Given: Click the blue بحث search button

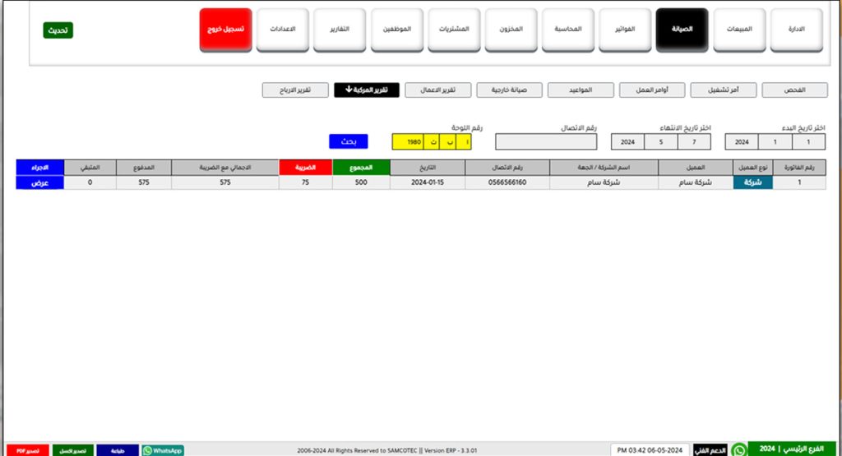Looking at the screenshot, I should click(348, 141).
